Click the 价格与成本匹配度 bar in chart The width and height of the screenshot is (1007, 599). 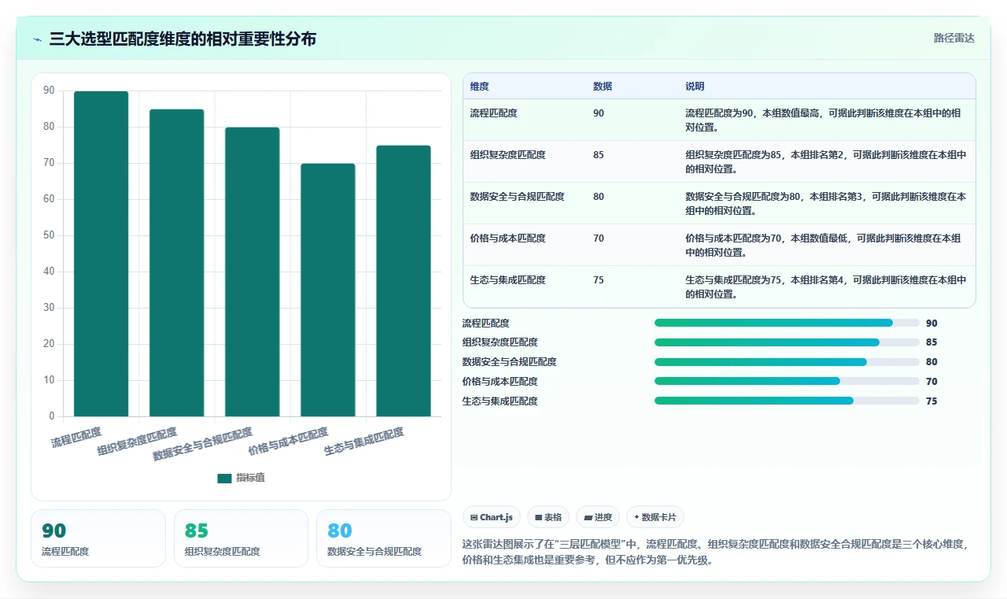[327, 290]
